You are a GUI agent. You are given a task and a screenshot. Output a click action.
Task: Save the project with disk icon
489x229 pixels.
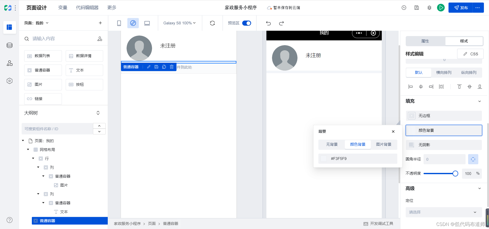point(417,8)
